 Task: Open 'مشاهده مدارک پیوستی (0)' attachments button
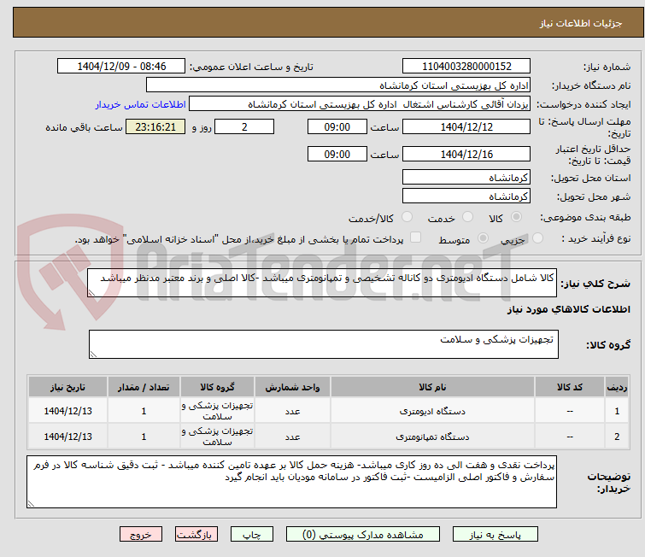pyautogui.click(x=363, y=535)
